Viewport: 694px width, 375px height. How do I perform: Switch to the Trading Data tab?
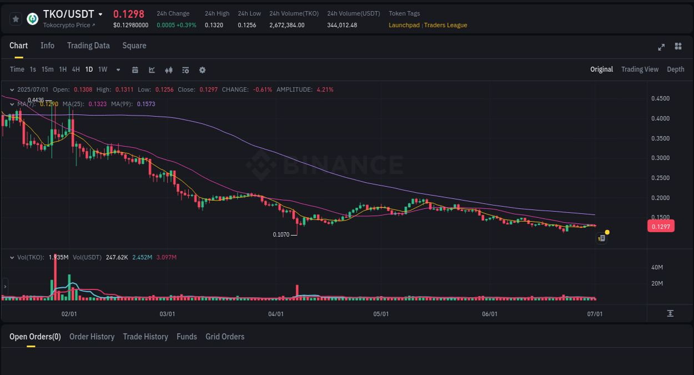pyautogui.click(x=88, y=46)
